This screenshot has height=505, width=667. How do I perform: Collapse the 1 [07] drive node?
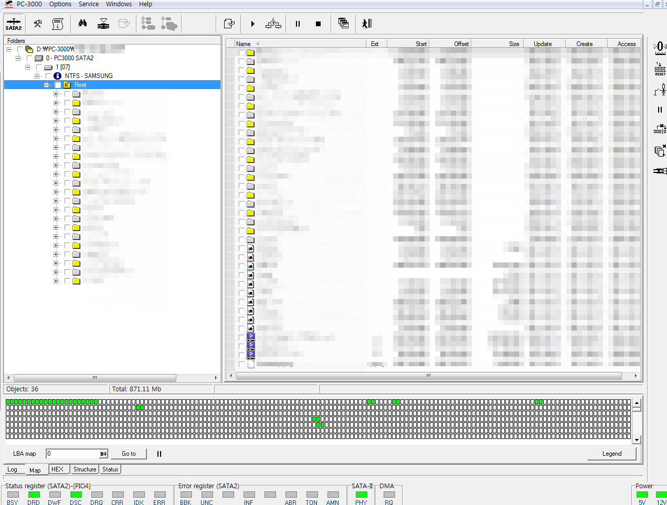[27, 67]
